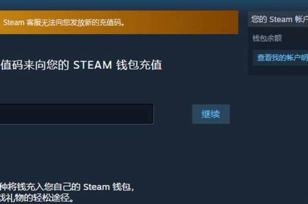Click the word Steam in the orange banner
The height and width of the screenshot is (204, 308).
pyautogui.click(x=14, y=22)
